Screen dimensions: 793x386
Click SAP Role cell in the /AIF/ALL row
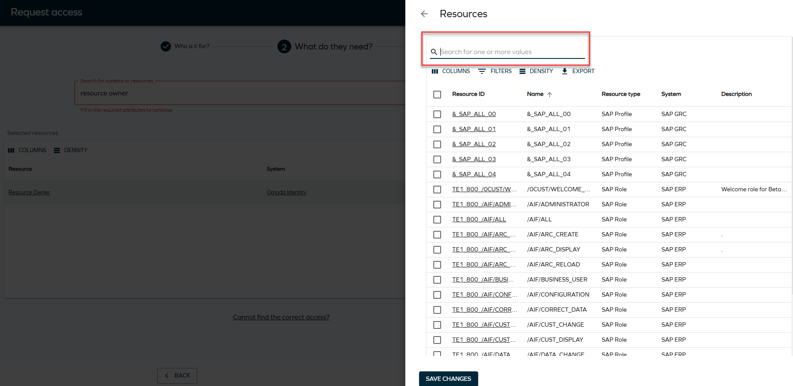coord(614,219)
